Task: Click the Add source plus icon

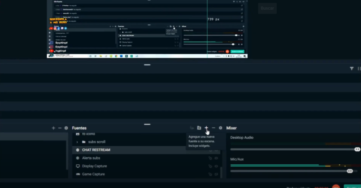Action: pos(206,128)
